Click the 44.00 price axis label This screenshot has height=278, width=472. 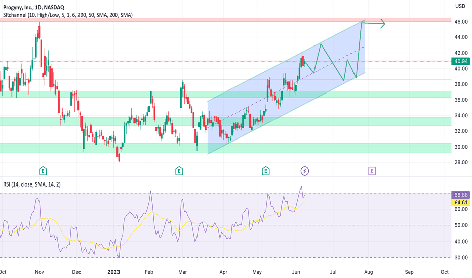tap(461, 37)
